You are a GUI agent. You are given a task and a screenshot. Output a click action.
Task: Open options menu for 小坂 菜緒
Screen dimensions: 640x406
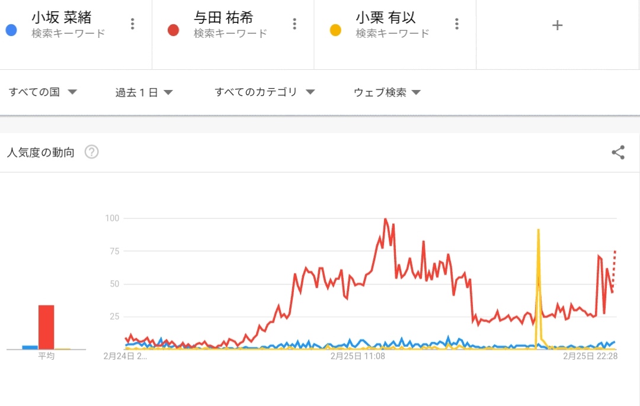pyautogui.click(x=132, y=24)
